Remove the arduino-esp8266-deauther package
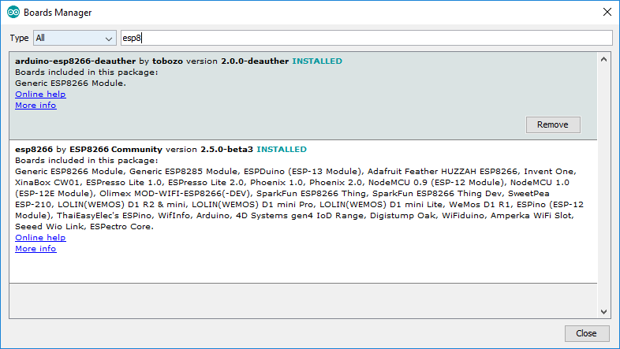Image resolution: width=620 pixels, height=349 pixels. (x=552, y=124)
